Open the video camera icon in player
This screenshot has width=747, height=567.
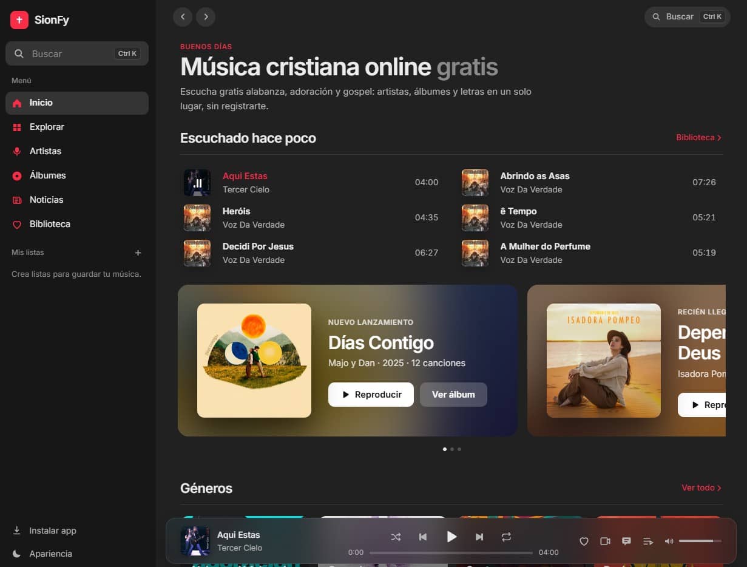pos(605,542)
